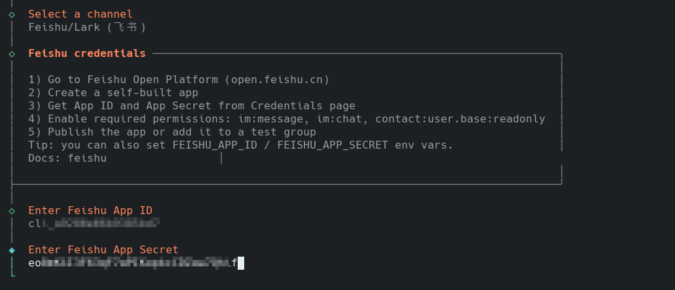675x290 pixels.
Task: Click the "Feishu credentials" box title
Action: click(87, 53)
